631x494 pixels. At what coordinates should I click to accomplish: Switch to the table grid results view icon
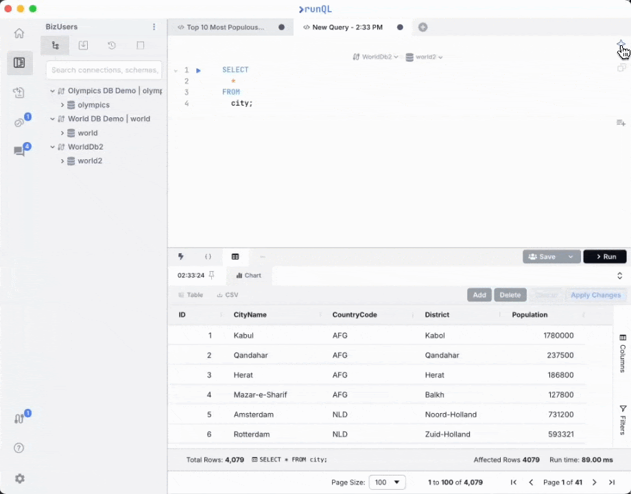235,257
